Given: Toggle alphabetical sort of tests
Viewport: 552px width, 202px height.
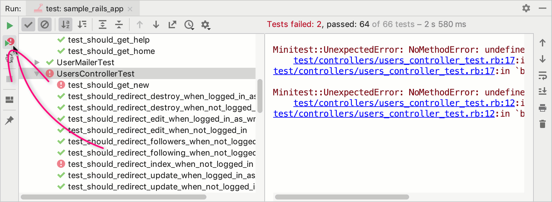Looking at the screenshot, I should tap(65, 24).
